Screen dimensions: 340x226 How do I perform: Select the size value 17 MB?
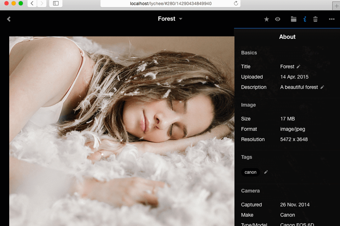coord(288,119)
